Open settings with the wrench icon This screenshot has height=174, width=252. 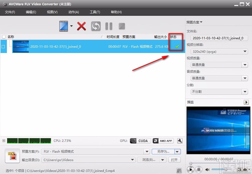pyautogui.click(x=180, y=141)
